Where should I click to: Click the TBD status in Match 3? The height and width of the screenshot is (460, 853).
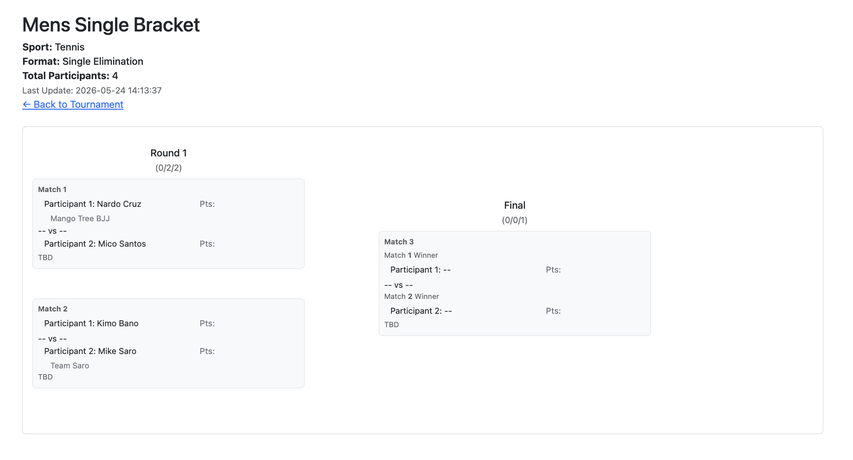tap(392, 325)
